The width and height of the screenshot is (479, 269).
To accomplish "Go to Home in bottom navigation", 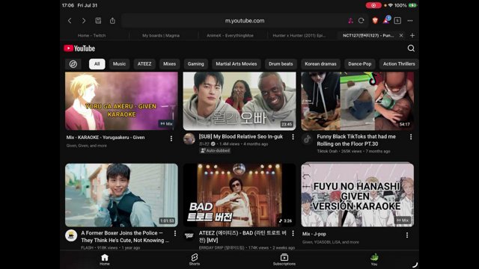I will pyautogui.click(x=105, y=259).
